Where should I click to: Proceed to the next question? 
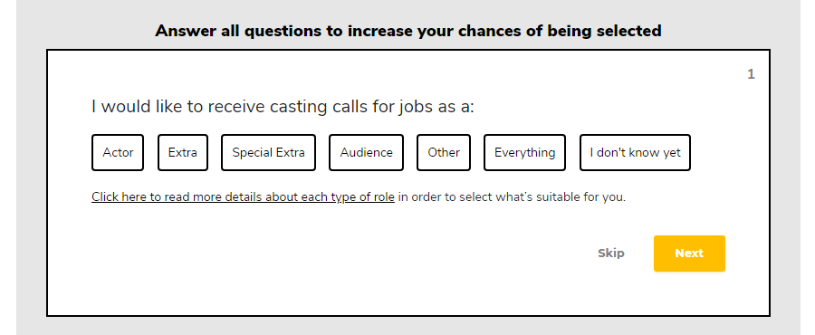click(x=689, y=254)
